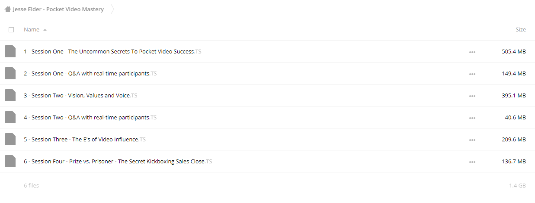Screen dimensions: 535x203
Task: Open more options for the 149.4 MB file
Action: point(472,74)
